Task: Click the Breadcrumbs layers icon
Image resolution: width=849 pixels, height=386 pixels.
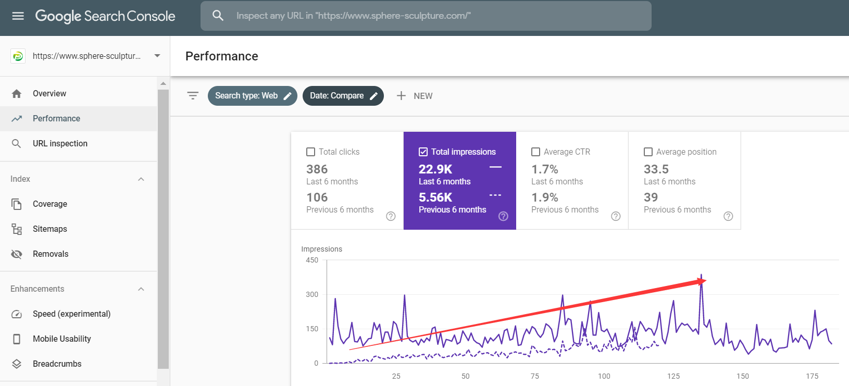Action: [17, 364]
